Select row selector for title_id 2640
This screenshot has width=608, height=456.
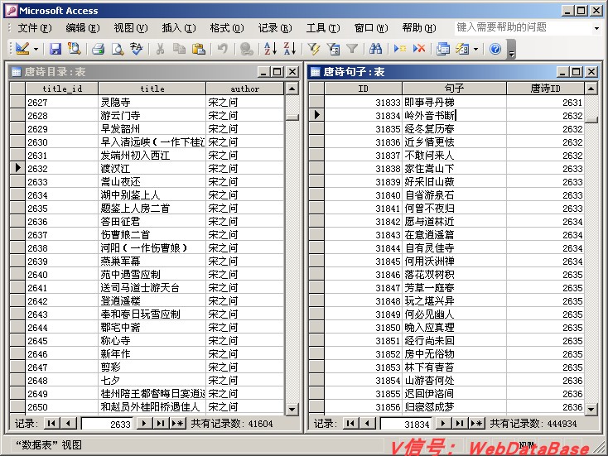(x=18, y=274)
